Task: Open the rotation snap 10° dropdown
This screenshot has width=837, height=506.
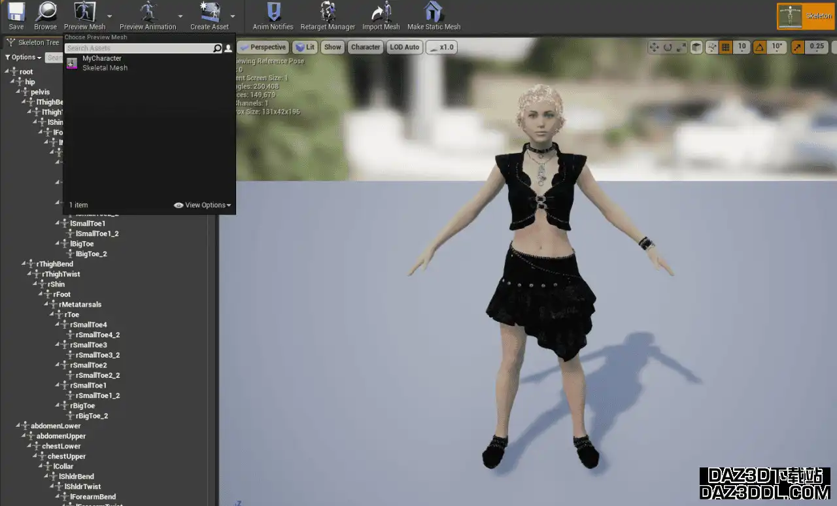Action: pyautogui.click(x=777, y=47)
